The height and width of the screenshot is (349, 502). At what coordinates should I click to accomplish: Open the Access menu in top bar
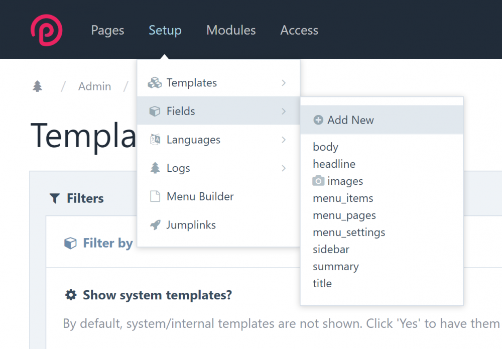pos(299,30)
